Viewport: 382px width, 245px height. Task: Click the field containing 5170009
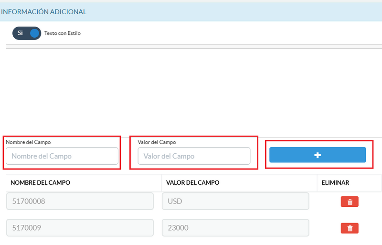80,228
